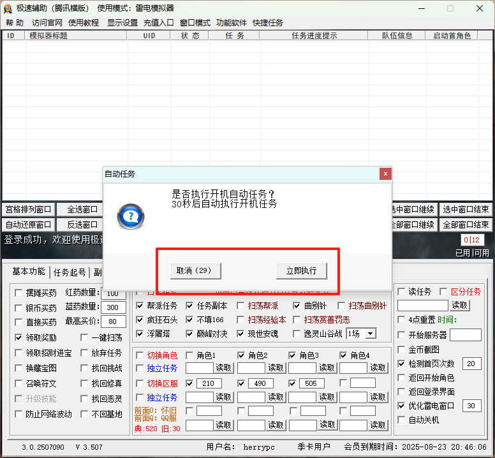Screen dimensions: 495x458
Task: Cancel the auto task via 取消 button
Action: pyautogui.click(x=194, y=270)
